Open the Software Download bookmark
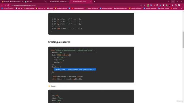This screenshot has height=103, width=184. coord(61,8)
